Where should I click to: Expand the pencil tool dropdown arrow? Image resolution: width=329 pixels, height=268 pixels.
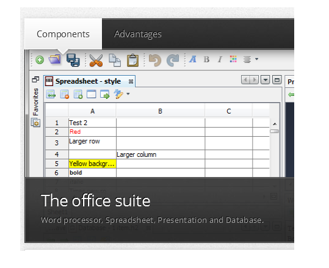(128, 94)
